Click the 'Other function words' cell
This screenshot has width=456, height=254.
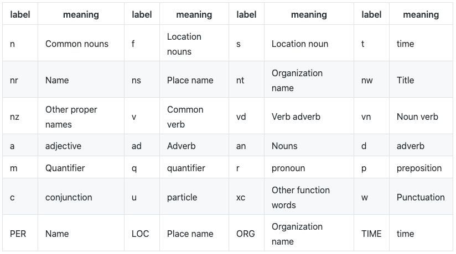[300, 197]
